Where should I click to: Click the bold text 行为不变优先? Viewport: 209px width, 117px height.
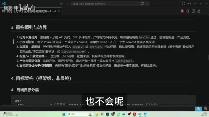coord(28,37)
